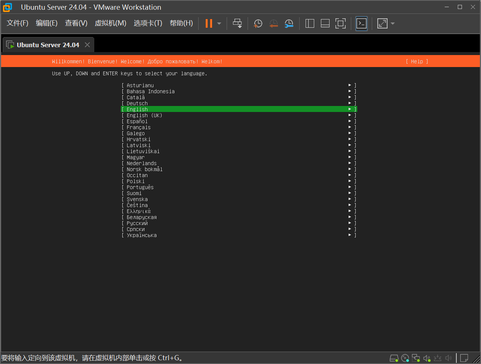This screenshot has width=481, height=364.
Task: Click the network adapter status icon
Action: click(x=416, y=358)
